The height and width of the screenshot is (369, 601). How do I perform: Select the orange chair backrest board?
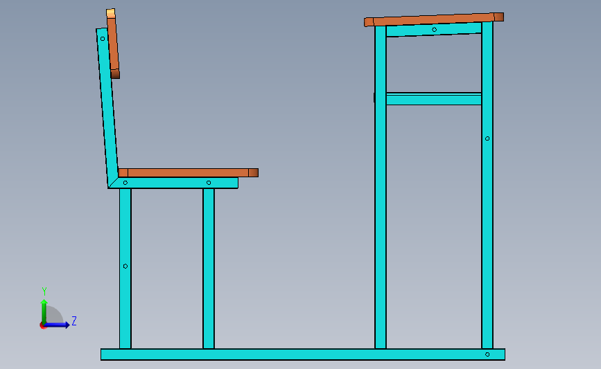113,44
